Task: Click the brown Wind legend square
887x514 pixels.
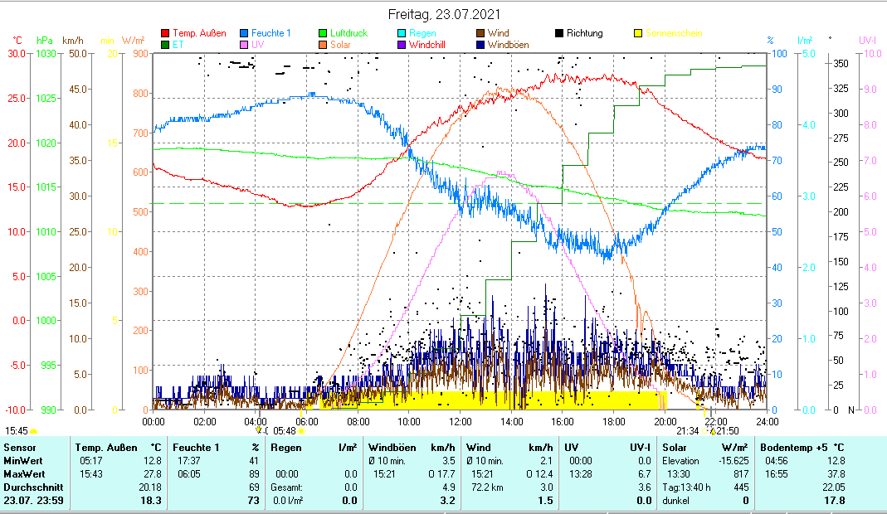Action: click(481, 34)
